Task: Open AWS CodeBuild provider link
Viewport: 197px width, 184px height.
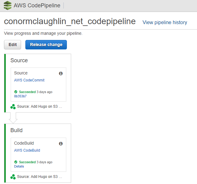Action: click(27, 150)
